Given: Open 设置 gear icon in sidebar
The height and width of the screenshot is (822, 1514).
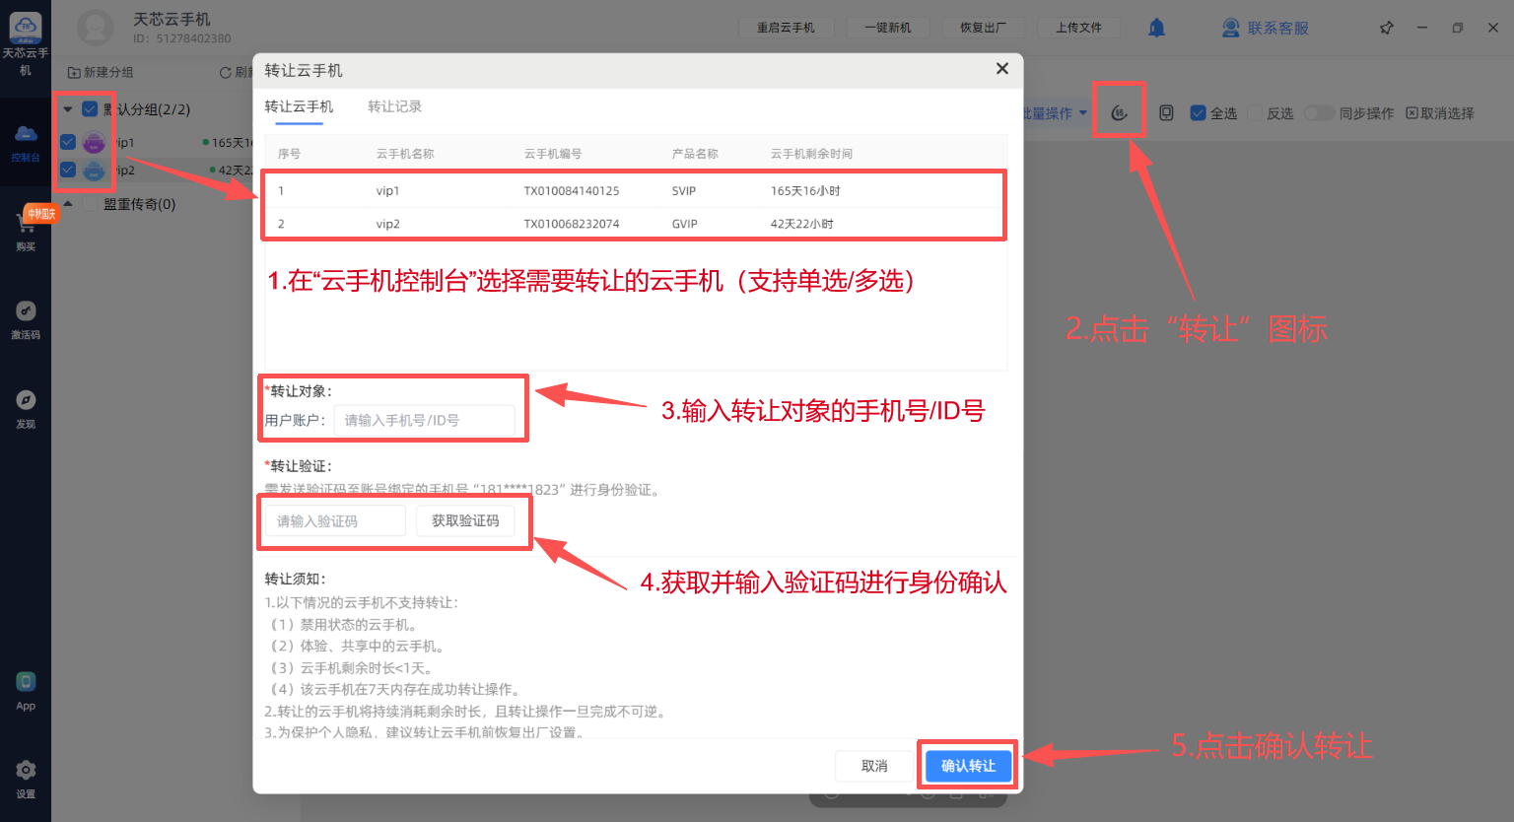Looking at the screenshot, I should coord(26,778).
